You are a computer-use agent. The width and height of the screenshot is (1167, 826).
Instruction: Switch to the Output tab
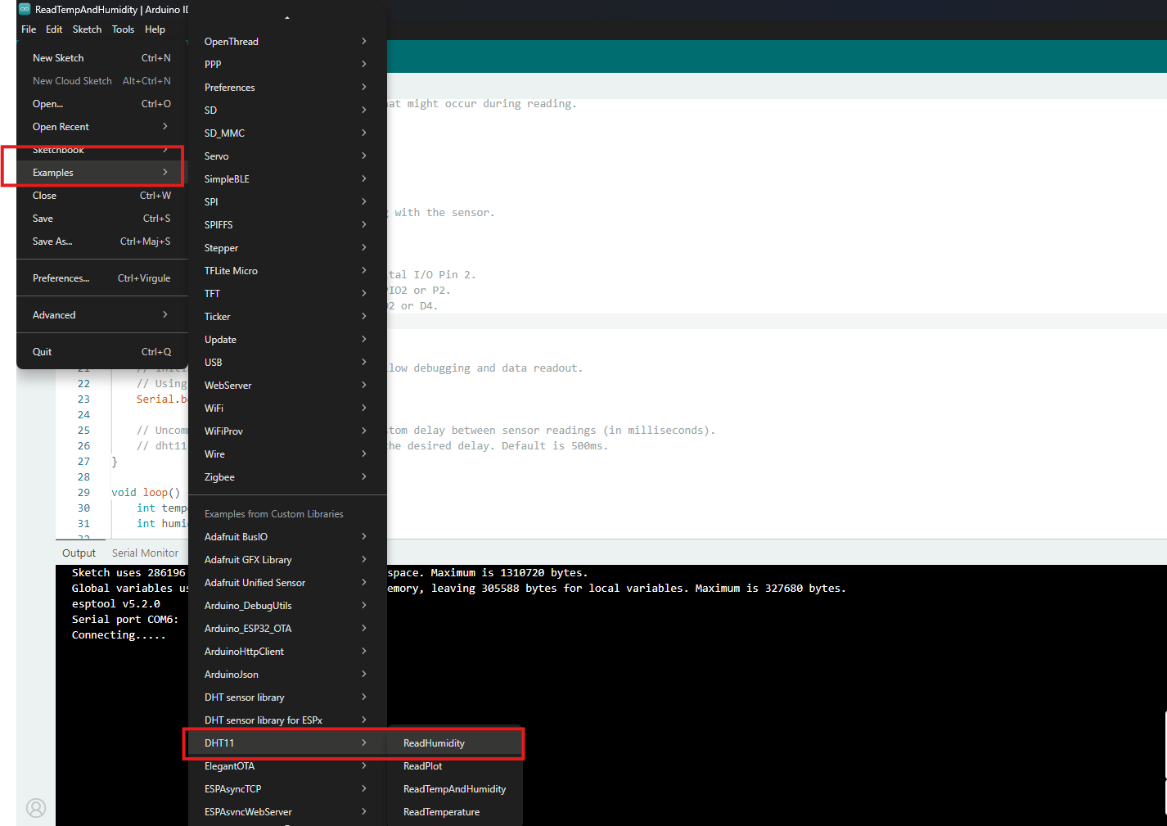[x=79, y=553]
